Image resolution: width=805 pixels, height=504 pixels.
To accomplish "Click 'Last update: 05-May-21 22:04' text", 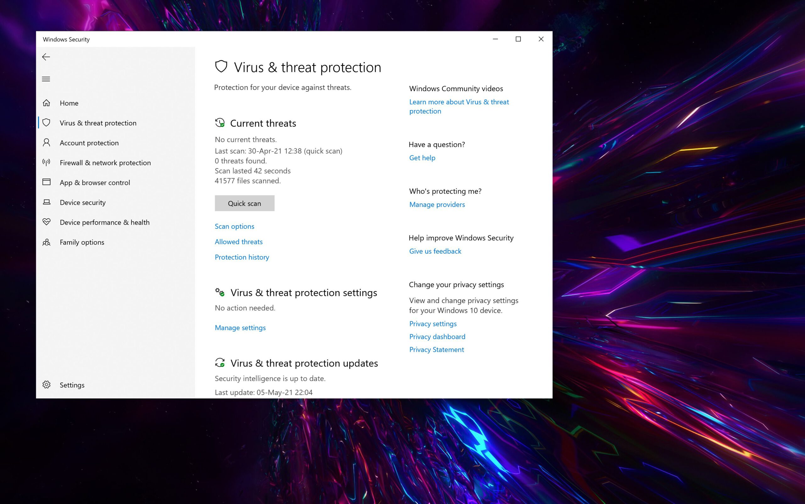I will click(264, 392).
